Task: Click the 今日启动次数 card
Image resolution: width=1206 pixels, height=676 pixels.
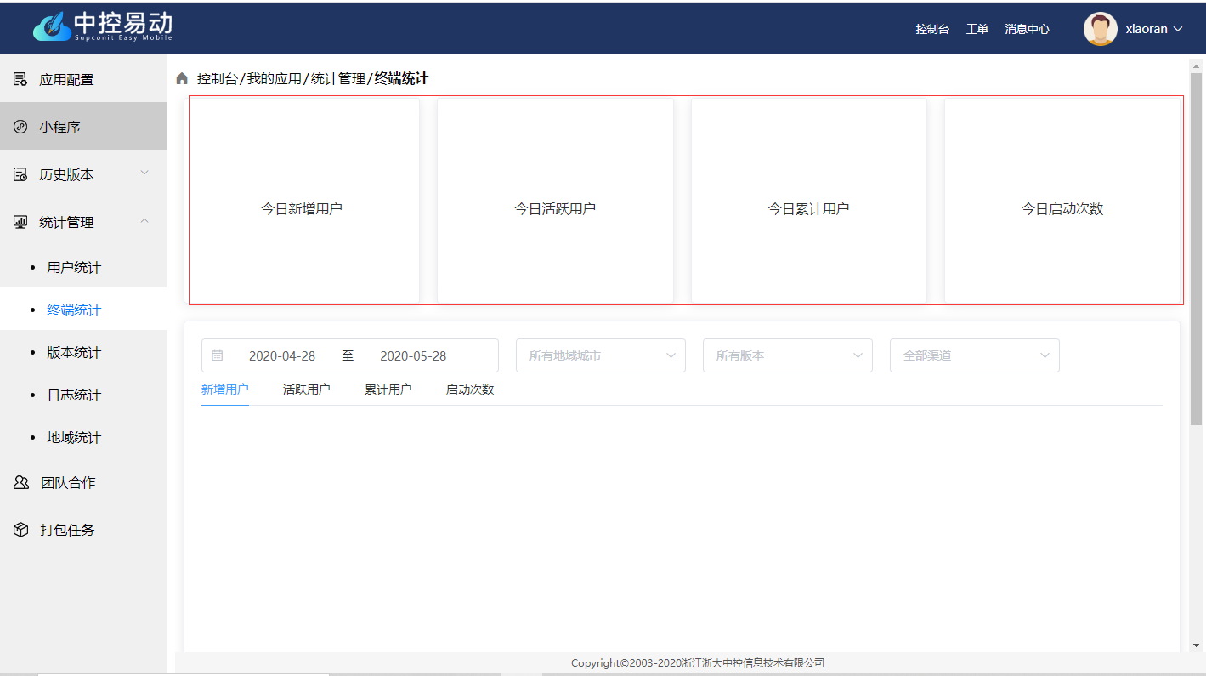Action: pyautogui.click(x=1063, y=201)
